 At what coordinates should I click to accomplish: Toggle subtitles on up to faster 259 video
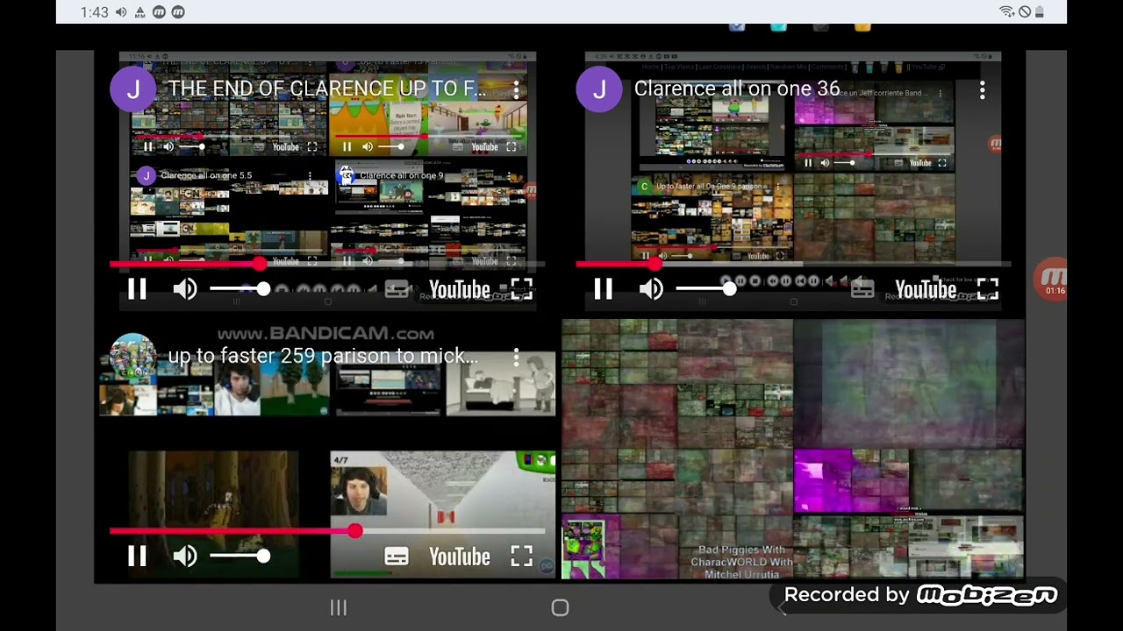397,557
